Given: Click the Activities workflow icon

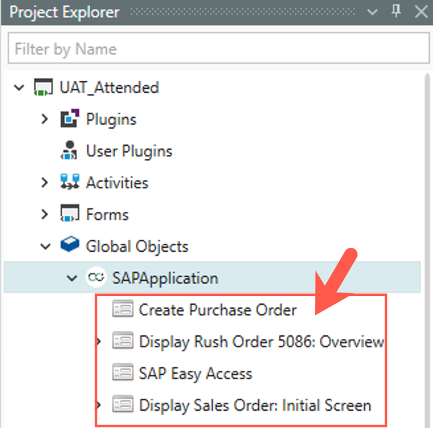Looking at the screenshot, I should [x=70, y=182].
